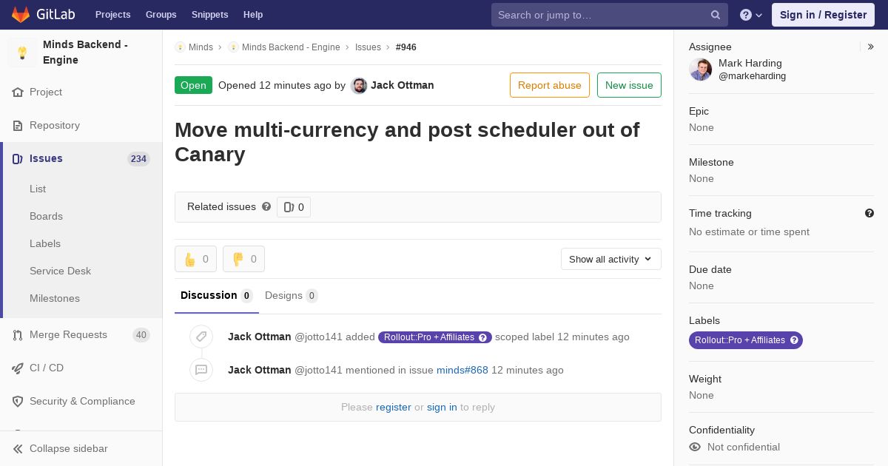Screen dimensions: 888x466
Task: Open Labels in sidebar
Action: pyautogui.click(x=45, y=244)
